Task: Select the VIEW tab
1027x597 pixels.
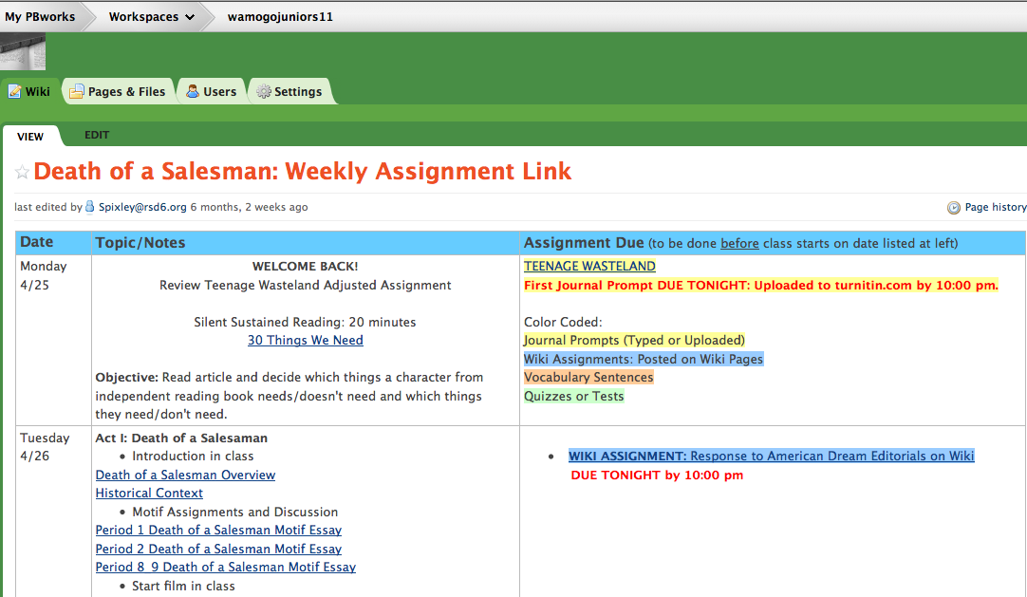Action: tap(30, 136)
